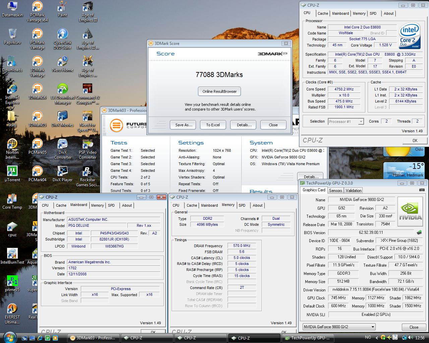Open CyberLink DVD Suite desktop icon
This screenshot has height=343, width=429.
click(x=62, y=39)
